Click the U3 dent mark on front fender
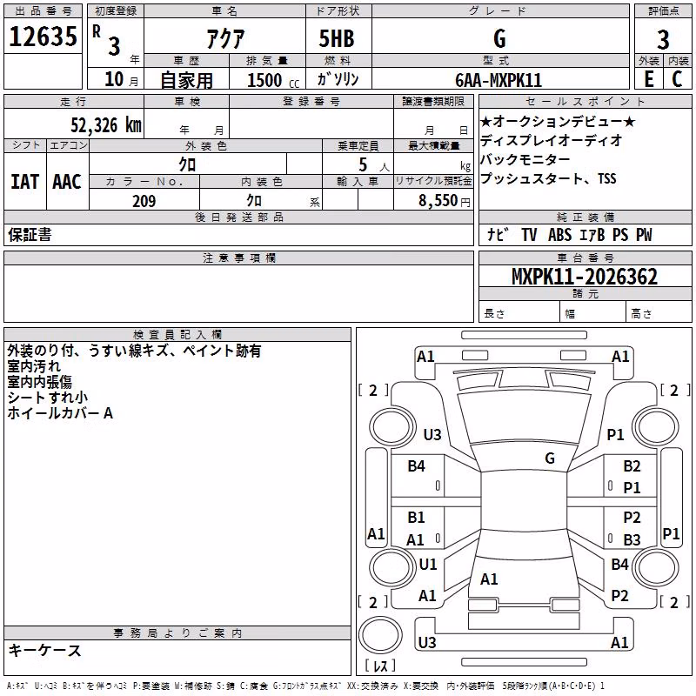Image resolution: width=696 pixels, height=696 pixels. coord(432,434)
